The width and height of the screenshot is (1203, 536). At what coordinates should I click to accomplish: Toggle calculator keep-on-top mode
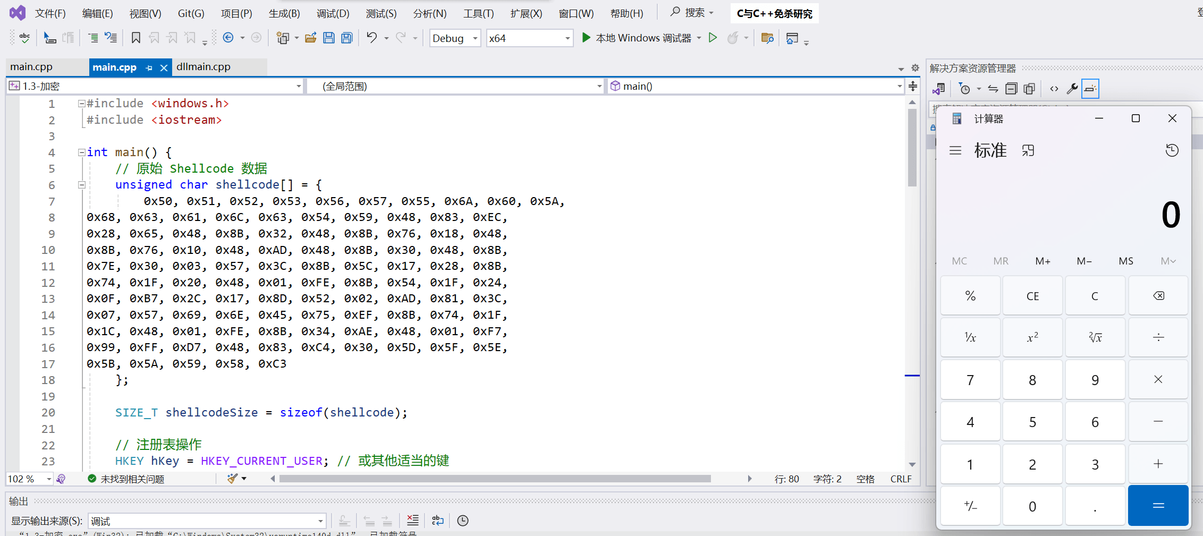(1028, 150)
